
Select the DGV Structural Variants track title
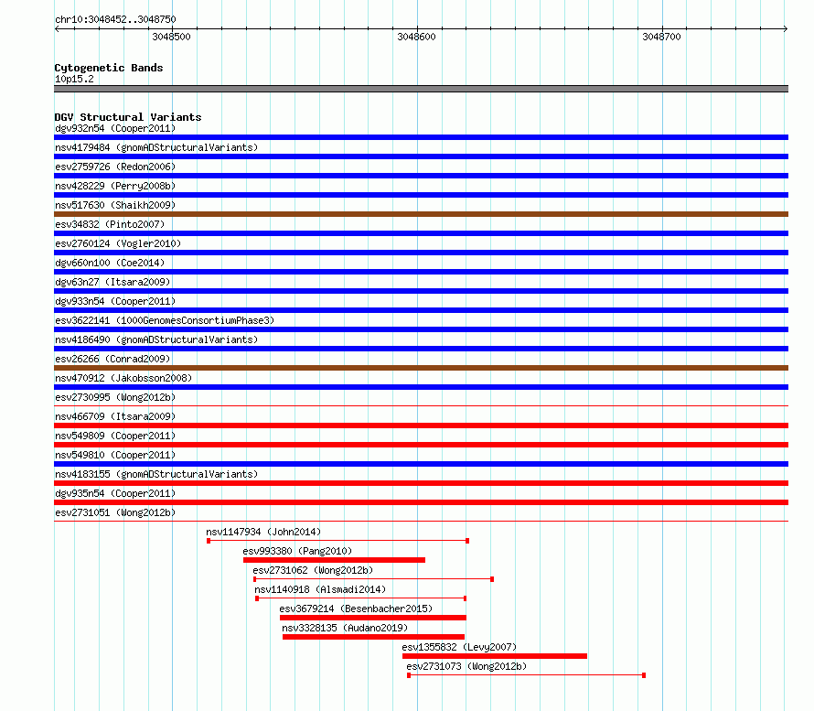tap(128, 117)
